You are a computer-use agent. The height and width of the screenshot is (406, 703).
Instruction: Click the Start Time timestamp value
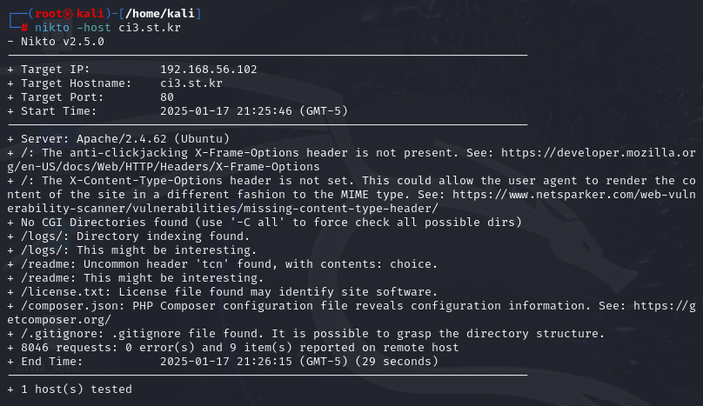coord(254,111)
